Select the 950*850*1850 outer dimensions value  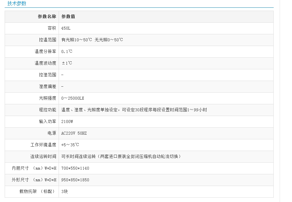pyautogui.click(x=75, y=180)
